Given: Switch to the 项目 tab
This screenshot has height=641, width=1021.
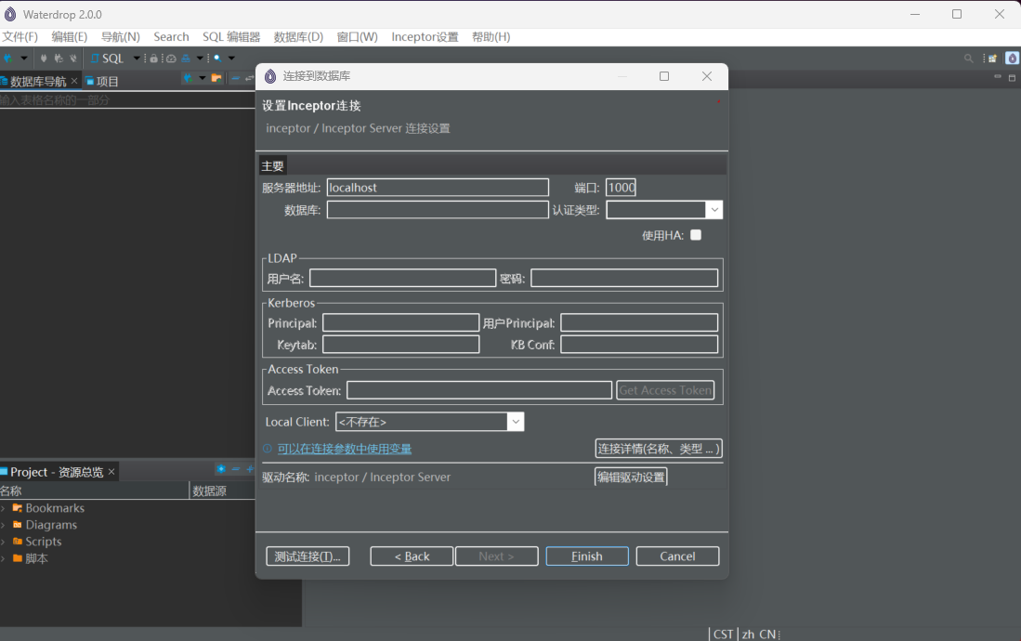Looking at the screenshot, I should 102,82.
